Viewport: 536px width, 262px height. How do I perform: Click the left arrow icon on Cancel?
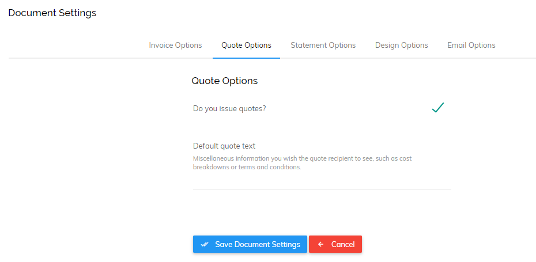pos(320,245)
